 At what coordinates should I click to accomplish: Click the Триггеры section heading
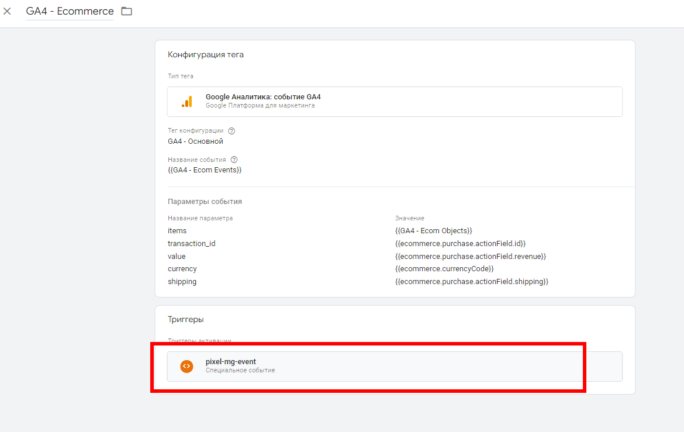pyautogui.click(x=186, y=319)
